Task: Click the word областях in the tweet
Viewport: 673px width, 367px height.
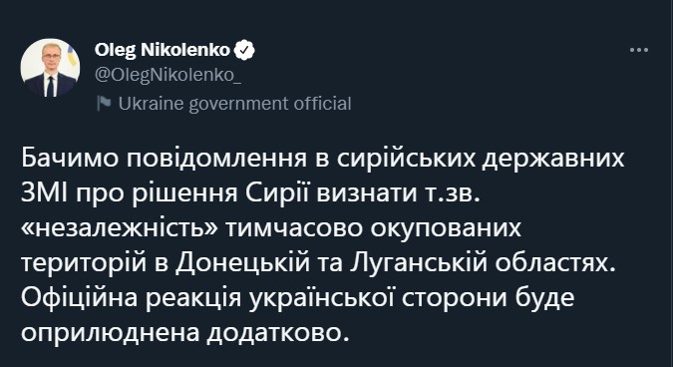Action: [555, 263]
